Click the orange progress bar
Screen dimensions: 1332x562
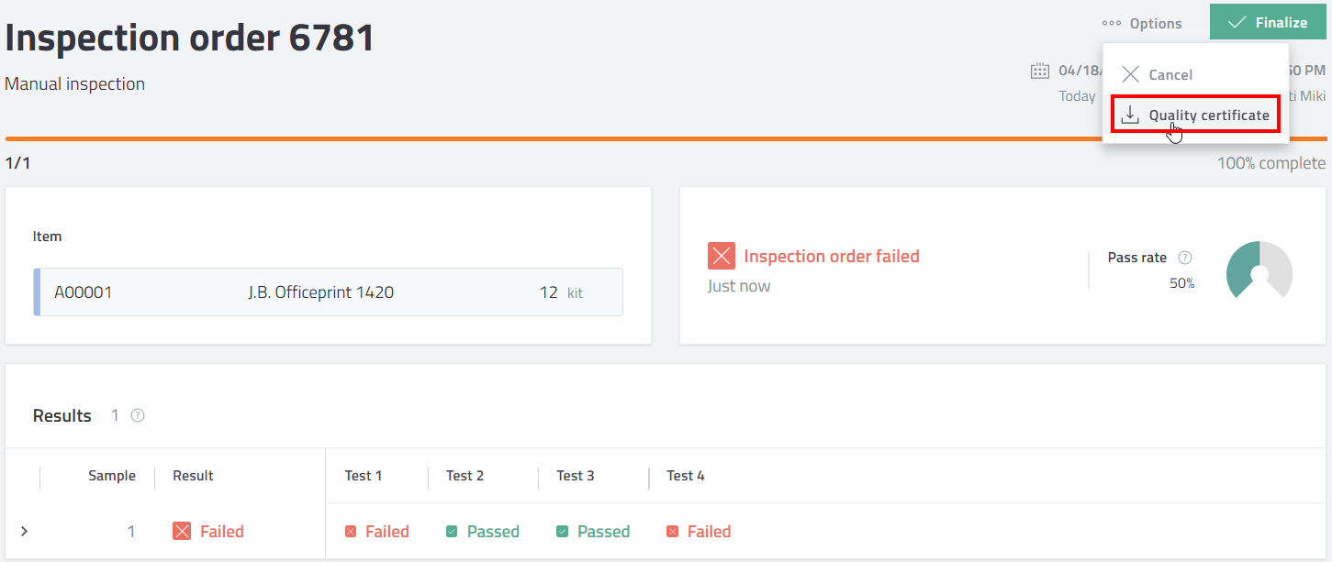coord(551,138)
